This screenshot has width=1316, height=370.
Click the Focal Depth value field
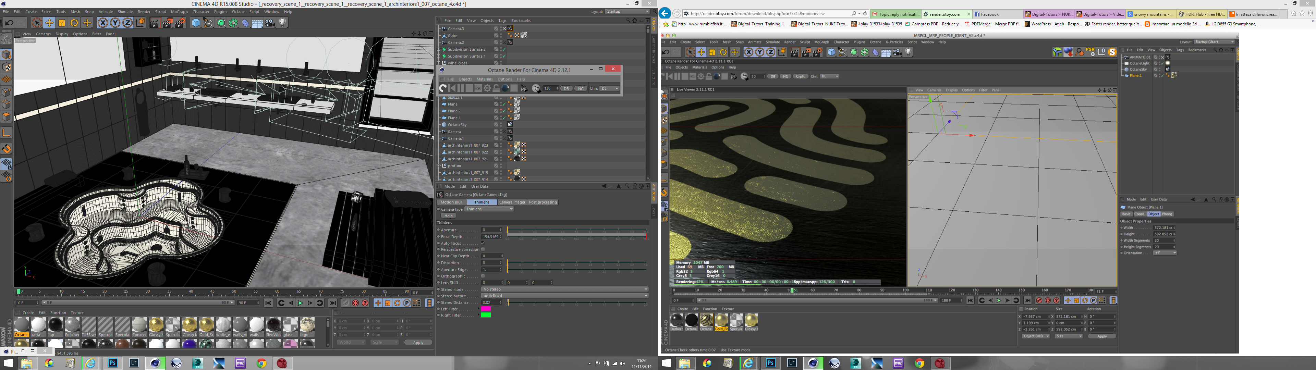click(490, 237)
